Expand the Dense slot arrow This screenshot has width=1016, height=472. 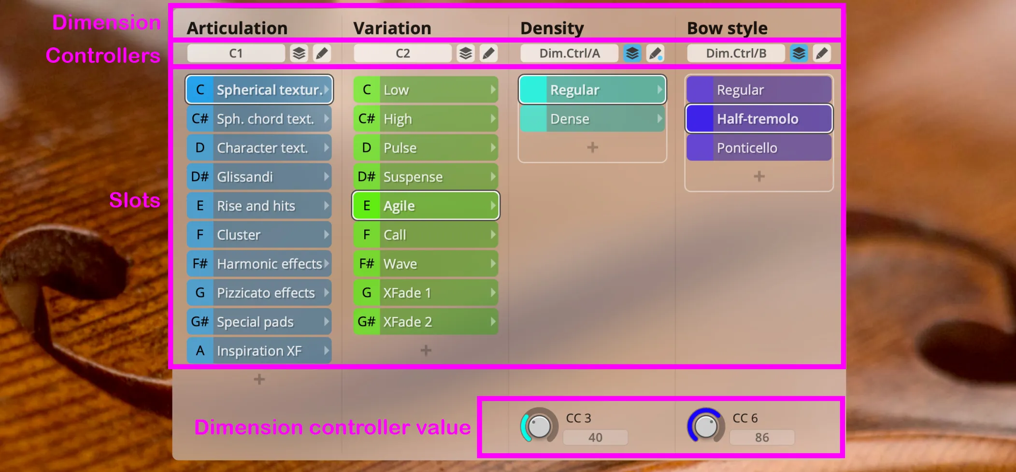pyautogui.click(x=659, y=119)
